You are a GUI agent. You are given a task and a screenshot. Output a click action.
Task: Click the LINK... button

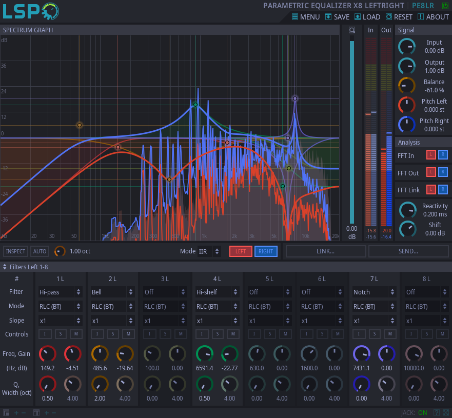(326, 251)
